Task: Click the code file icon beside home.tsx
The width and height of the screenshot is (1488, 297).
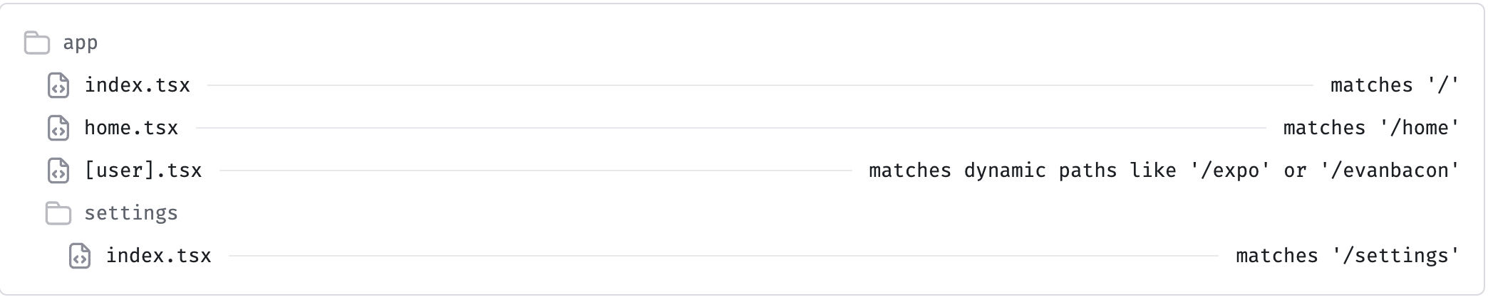Action: pos(58,128)
